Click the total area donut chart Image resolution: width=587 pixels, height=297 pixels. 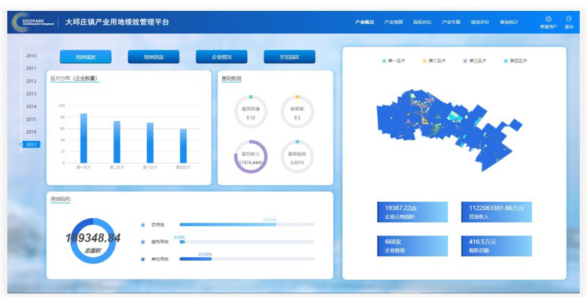[93, 241]
